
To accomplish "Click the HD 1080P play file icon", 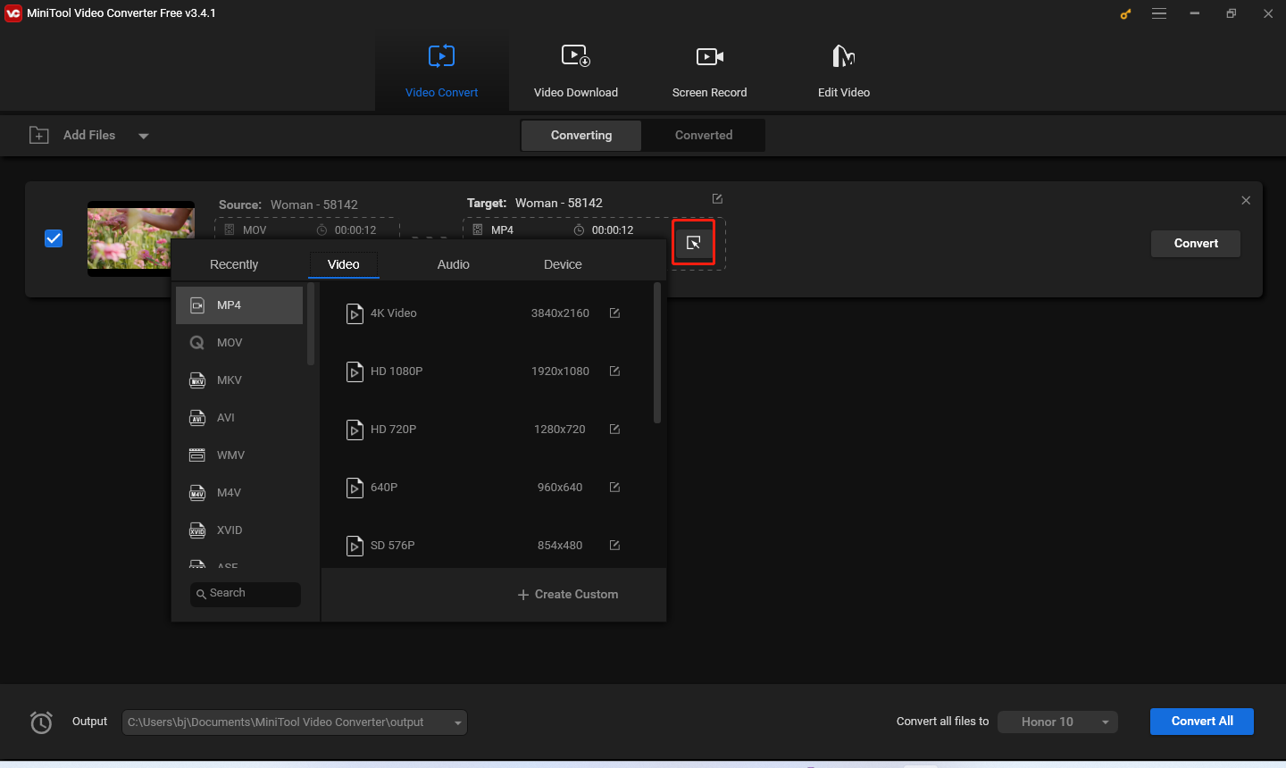I will coord(355,371).
